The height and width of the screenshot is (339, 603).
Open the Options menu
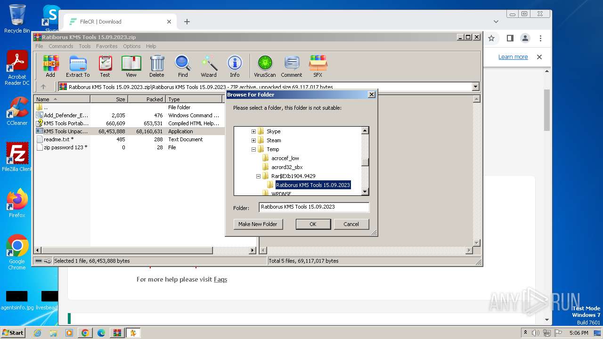[x=132, y=46]
